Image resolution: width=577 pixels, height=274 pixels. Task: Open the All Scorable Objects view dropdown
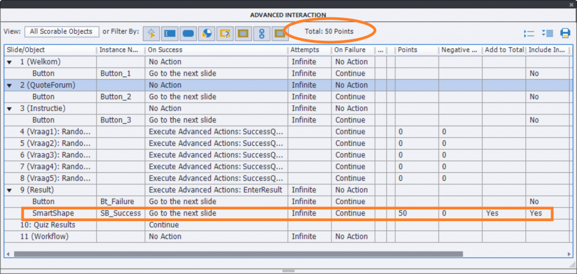click(x=61, y=32)
